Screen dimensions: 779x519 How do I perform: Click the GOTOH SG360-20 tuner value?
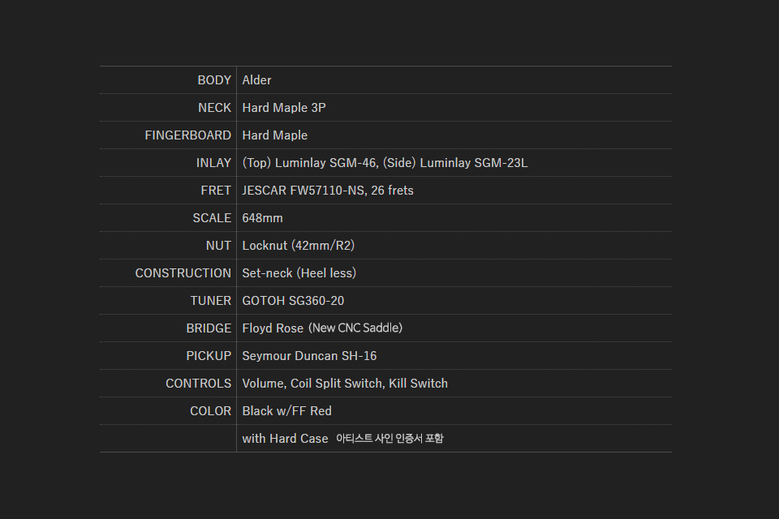(x=293, y=301)
